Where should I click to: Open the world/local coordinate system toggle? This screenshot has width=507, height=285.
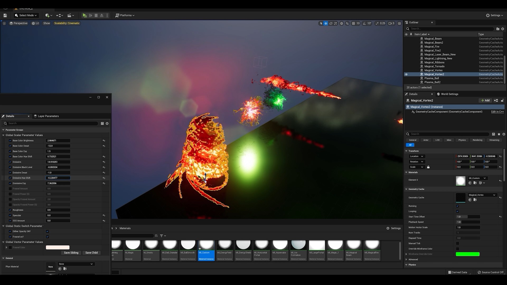(341, 23)
